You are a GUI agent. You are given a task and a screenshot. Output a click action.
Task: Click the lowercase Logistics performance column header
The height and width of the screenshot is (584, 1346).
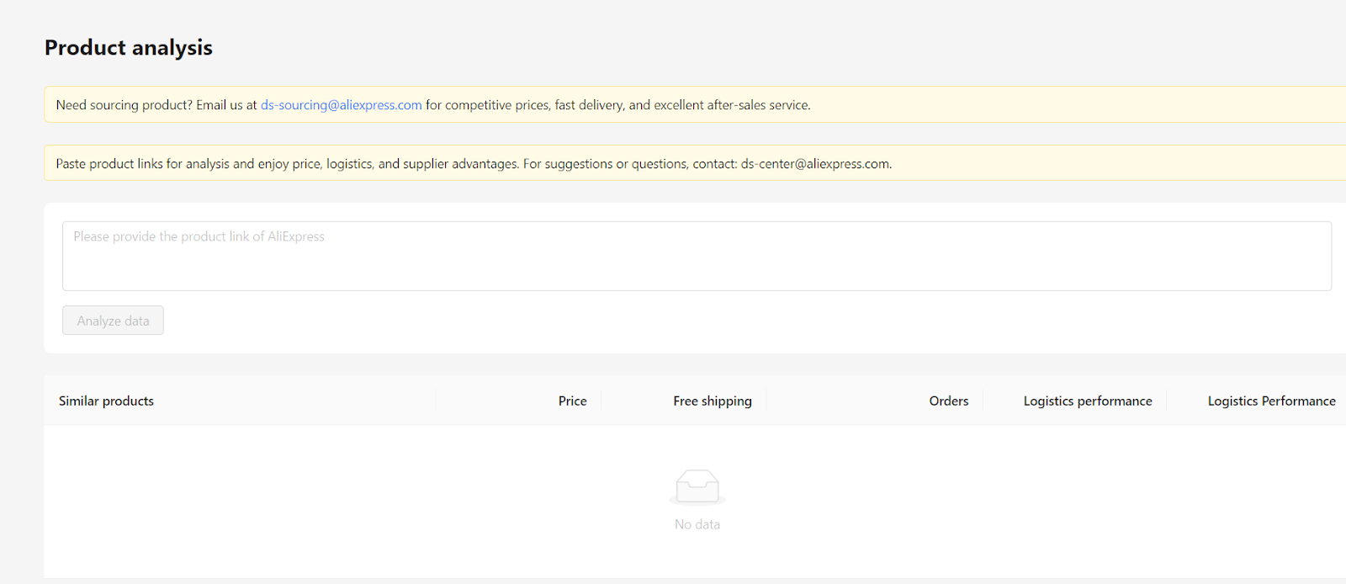[x=1088, y=401]
